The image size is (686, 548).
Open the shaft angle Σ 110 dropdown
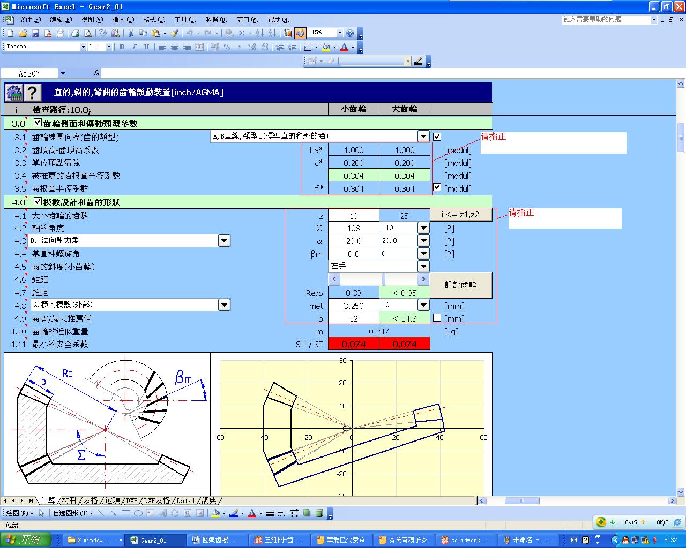coord(423,228)
